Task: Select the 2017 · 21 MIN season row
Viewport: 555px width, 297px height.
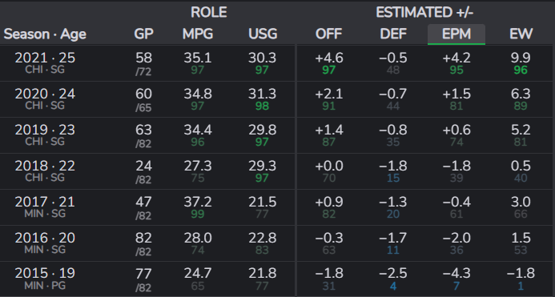Action: point(277,207)
